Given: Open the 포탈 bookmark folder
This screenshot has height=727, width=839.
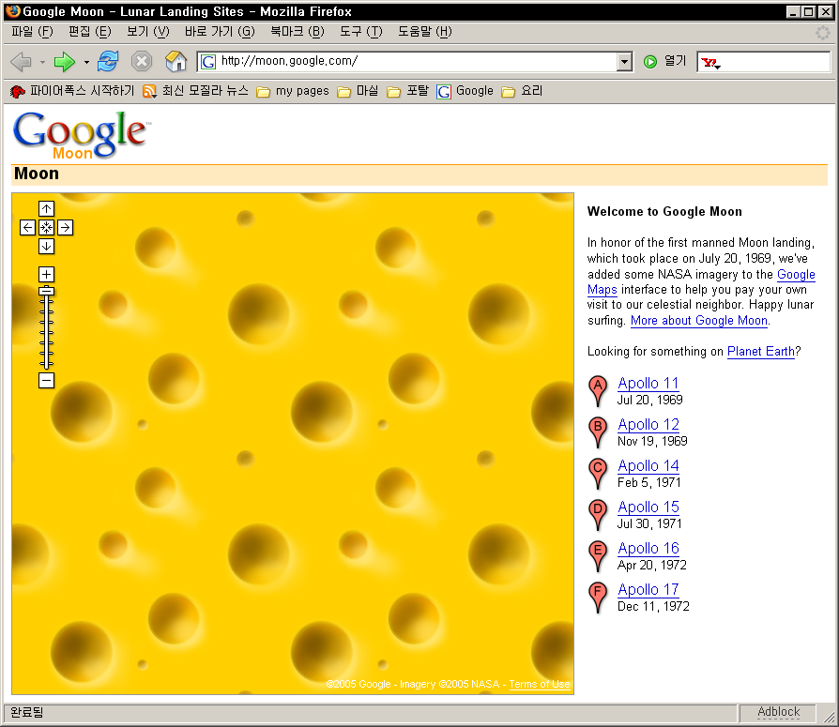Looking at the screenshot, I should pos(407,92).
